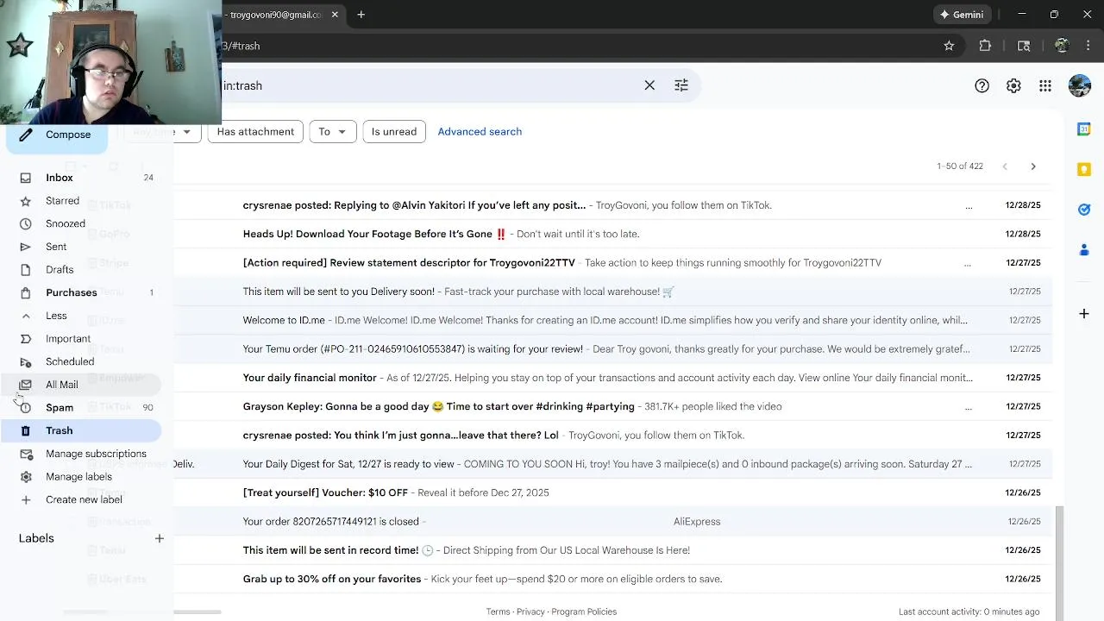
Task: Select the Spam folder
Action: [60, 407]
